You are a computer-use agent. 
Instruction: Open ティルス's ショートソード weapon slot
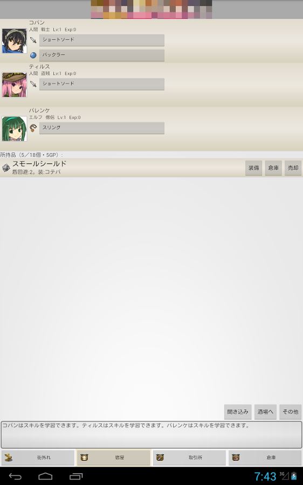tap(102, 84)
